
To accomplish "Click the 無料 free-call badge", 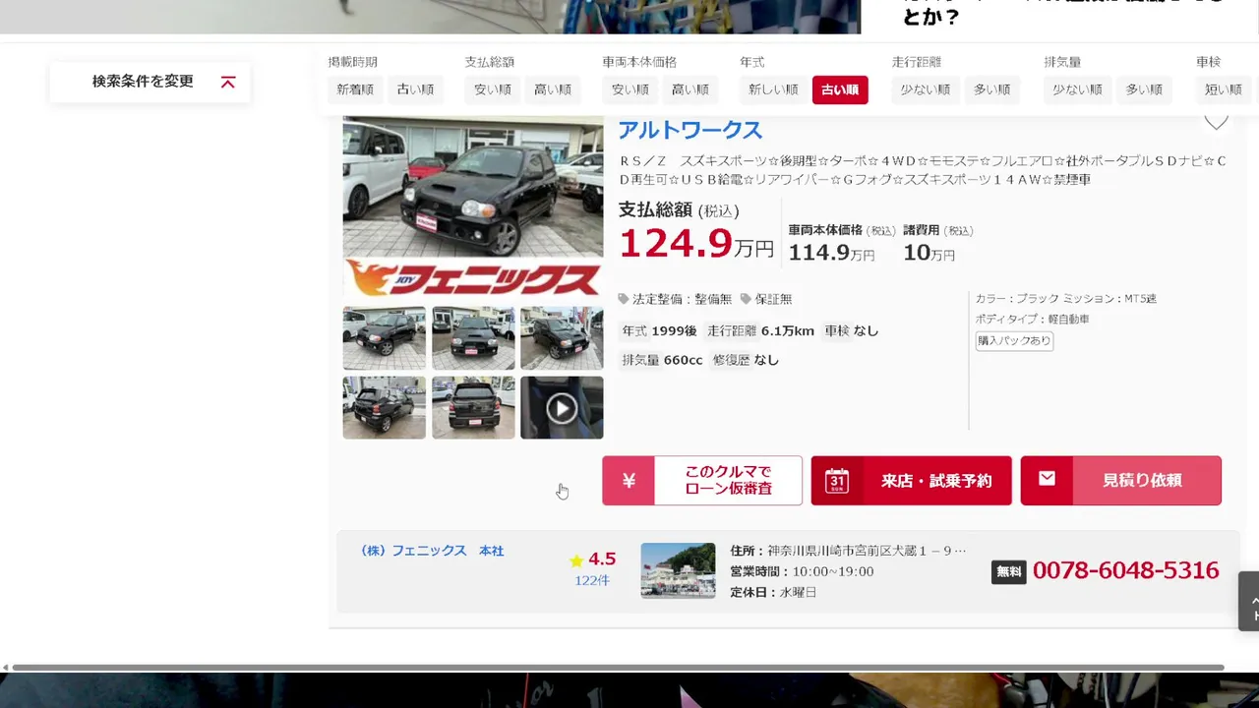I will (1008, 571).
